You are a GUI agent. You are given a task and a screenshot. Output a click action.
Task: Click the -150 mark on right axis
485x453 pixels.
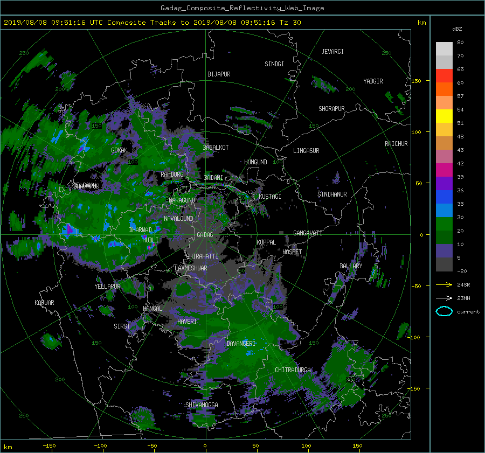414,388
